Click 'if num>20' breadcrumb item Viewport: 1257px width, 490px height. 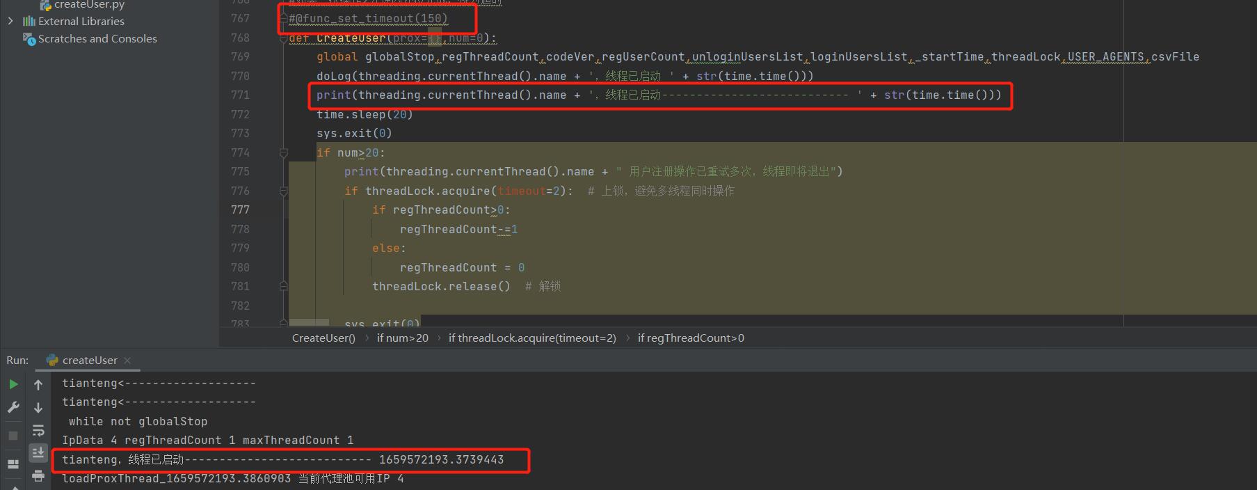click(x=402, y=338)
